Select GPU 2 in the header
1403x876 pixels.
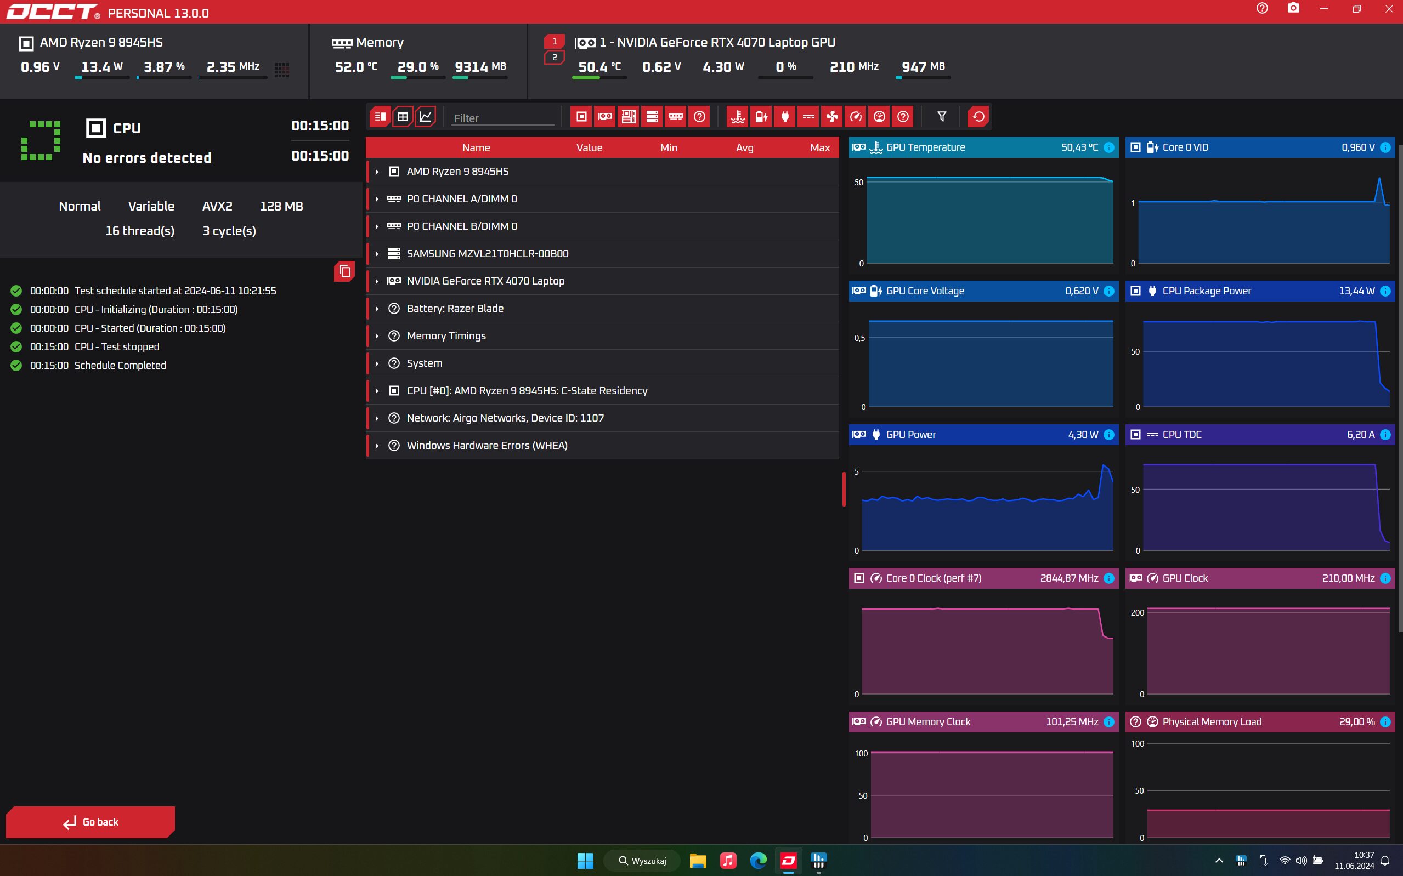(554, 58)
